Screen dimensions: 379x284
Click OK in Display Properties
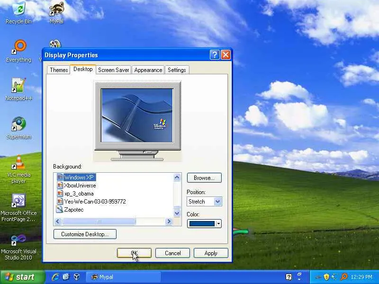(x=134, y=253)
